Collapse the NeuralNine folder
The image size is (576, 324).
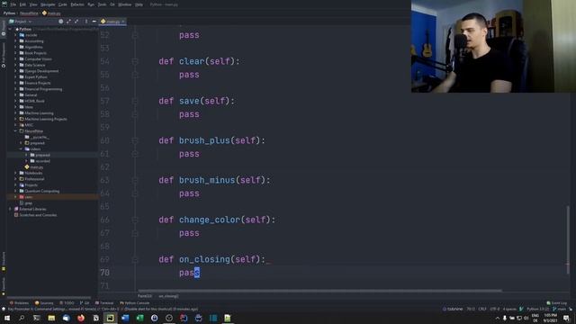coord(15,131)
